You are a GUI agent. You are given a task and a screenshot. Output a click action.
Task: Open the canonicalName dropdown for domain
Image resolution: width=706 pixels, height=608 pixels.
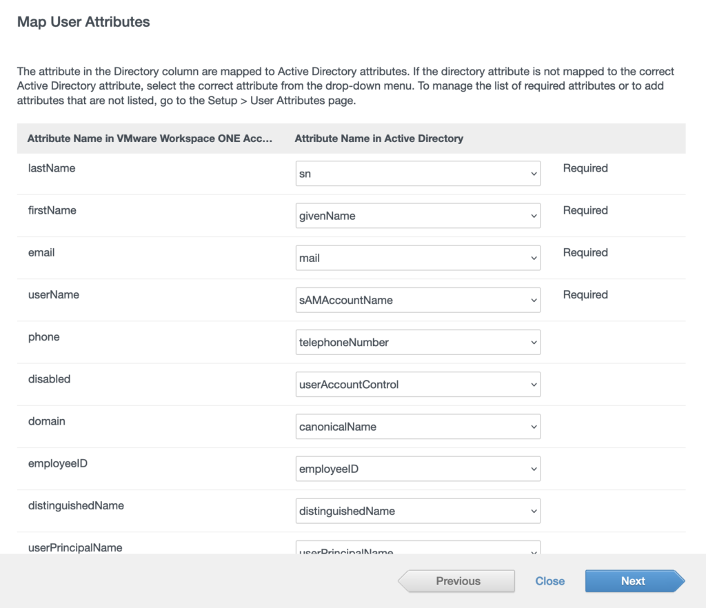(417, 427)
